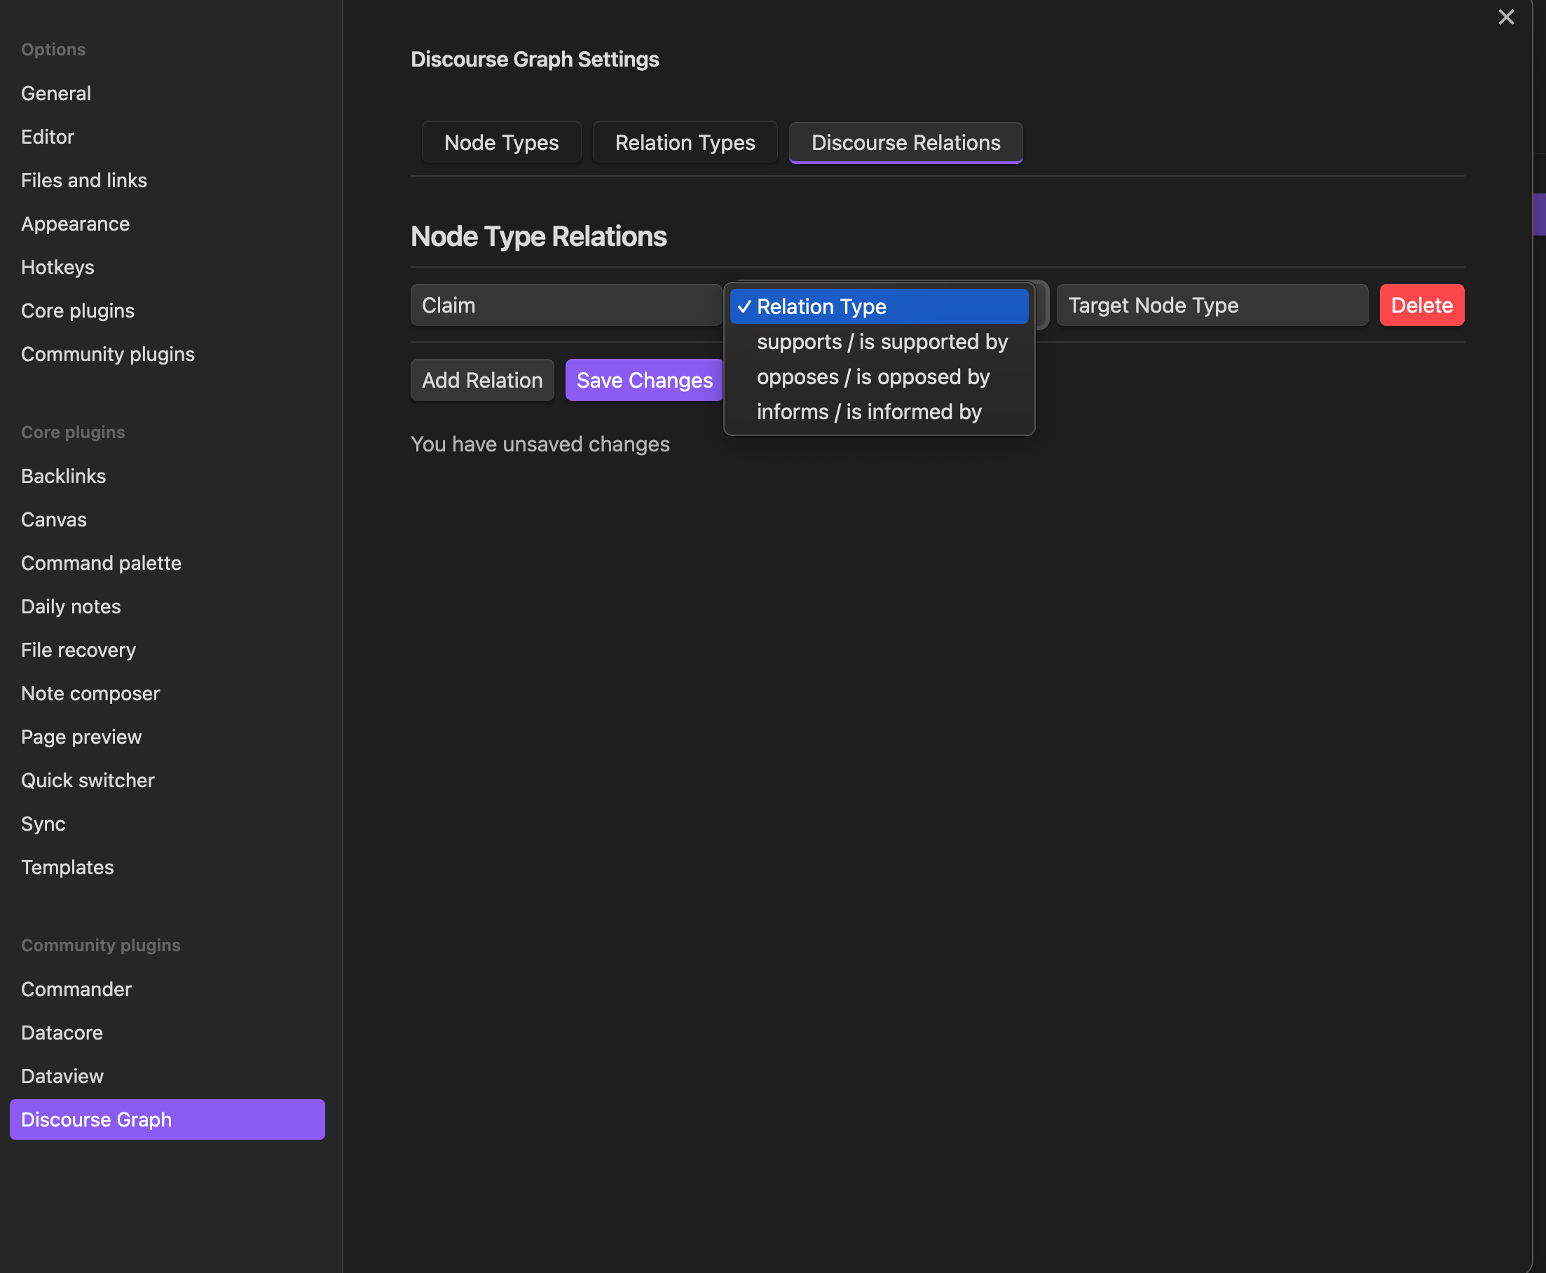Open Commander plugin settings

click(76, 989)
